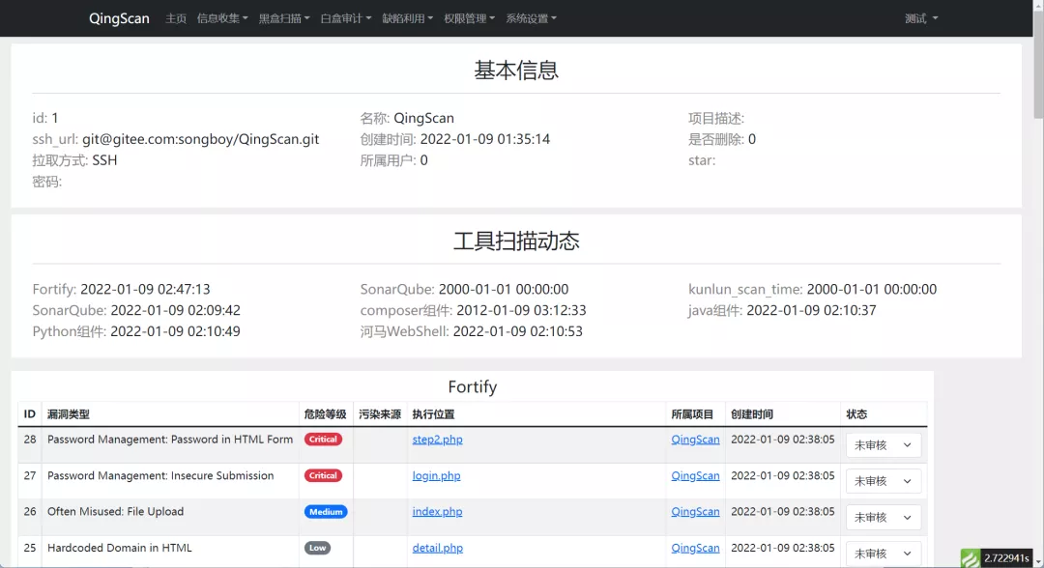Click the QingScan project link on row 26
Screen dimensions: 1044x568
pos(696,511)
